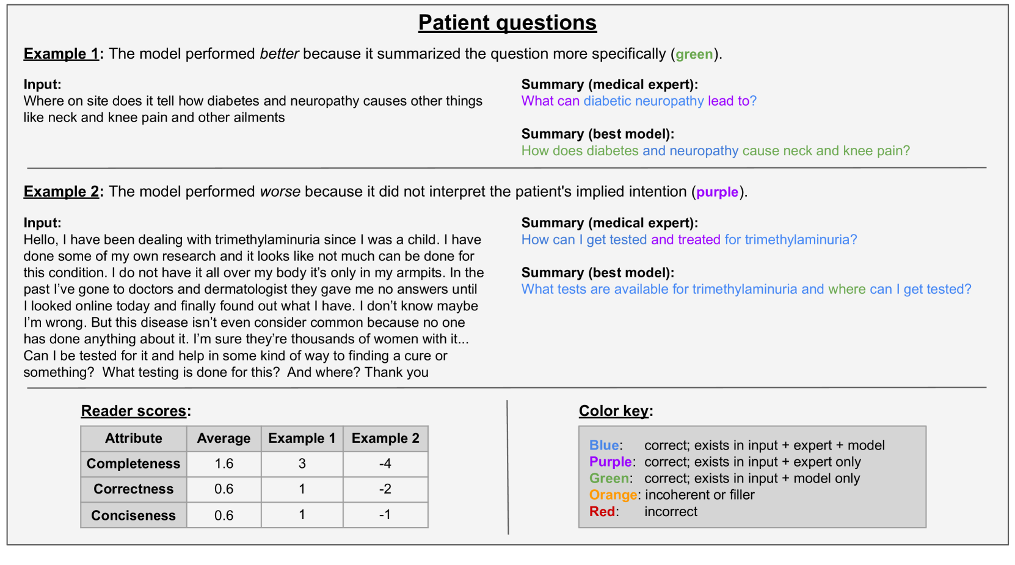Click the "Blue" label in color key

tap(604, 446)
